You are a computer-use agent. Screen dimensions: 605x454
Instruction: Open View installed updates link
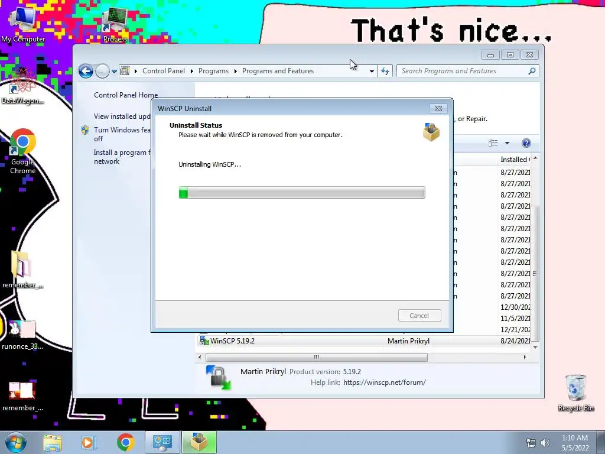122,116
